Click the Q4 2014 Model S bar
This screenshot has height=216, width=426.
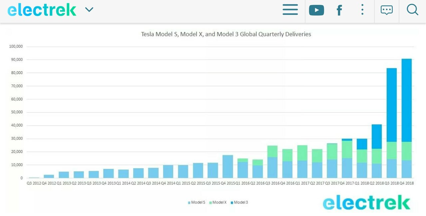(168, 171)
